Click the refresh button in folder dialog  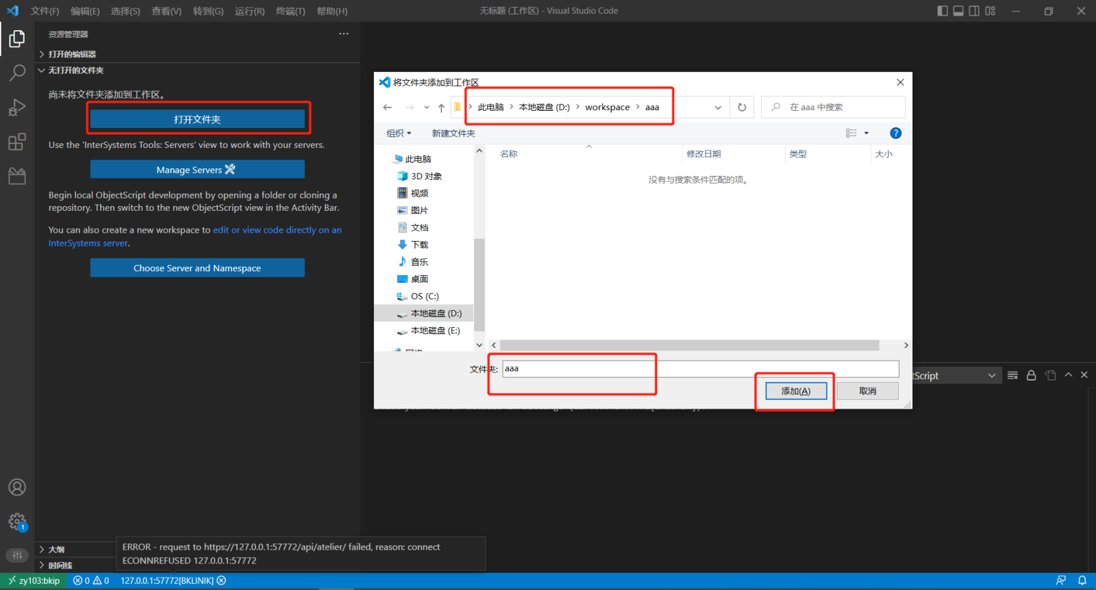pos(742,107)
